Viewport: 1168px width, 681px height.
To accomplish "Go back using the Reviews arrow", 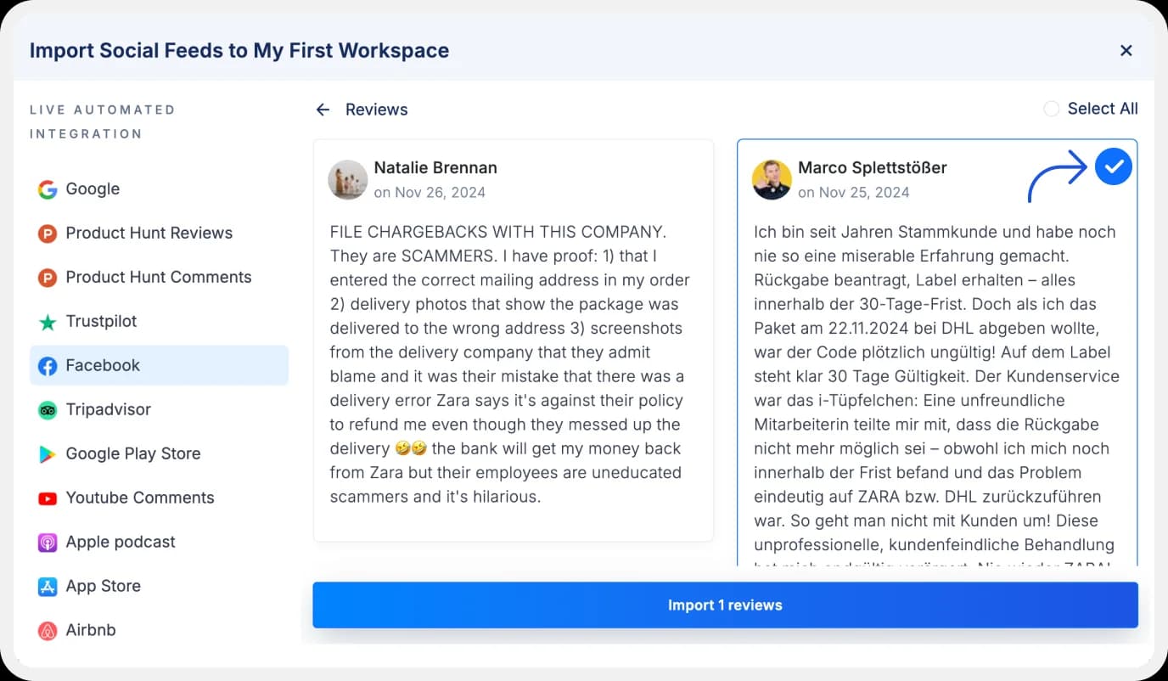I will [323, 110].
